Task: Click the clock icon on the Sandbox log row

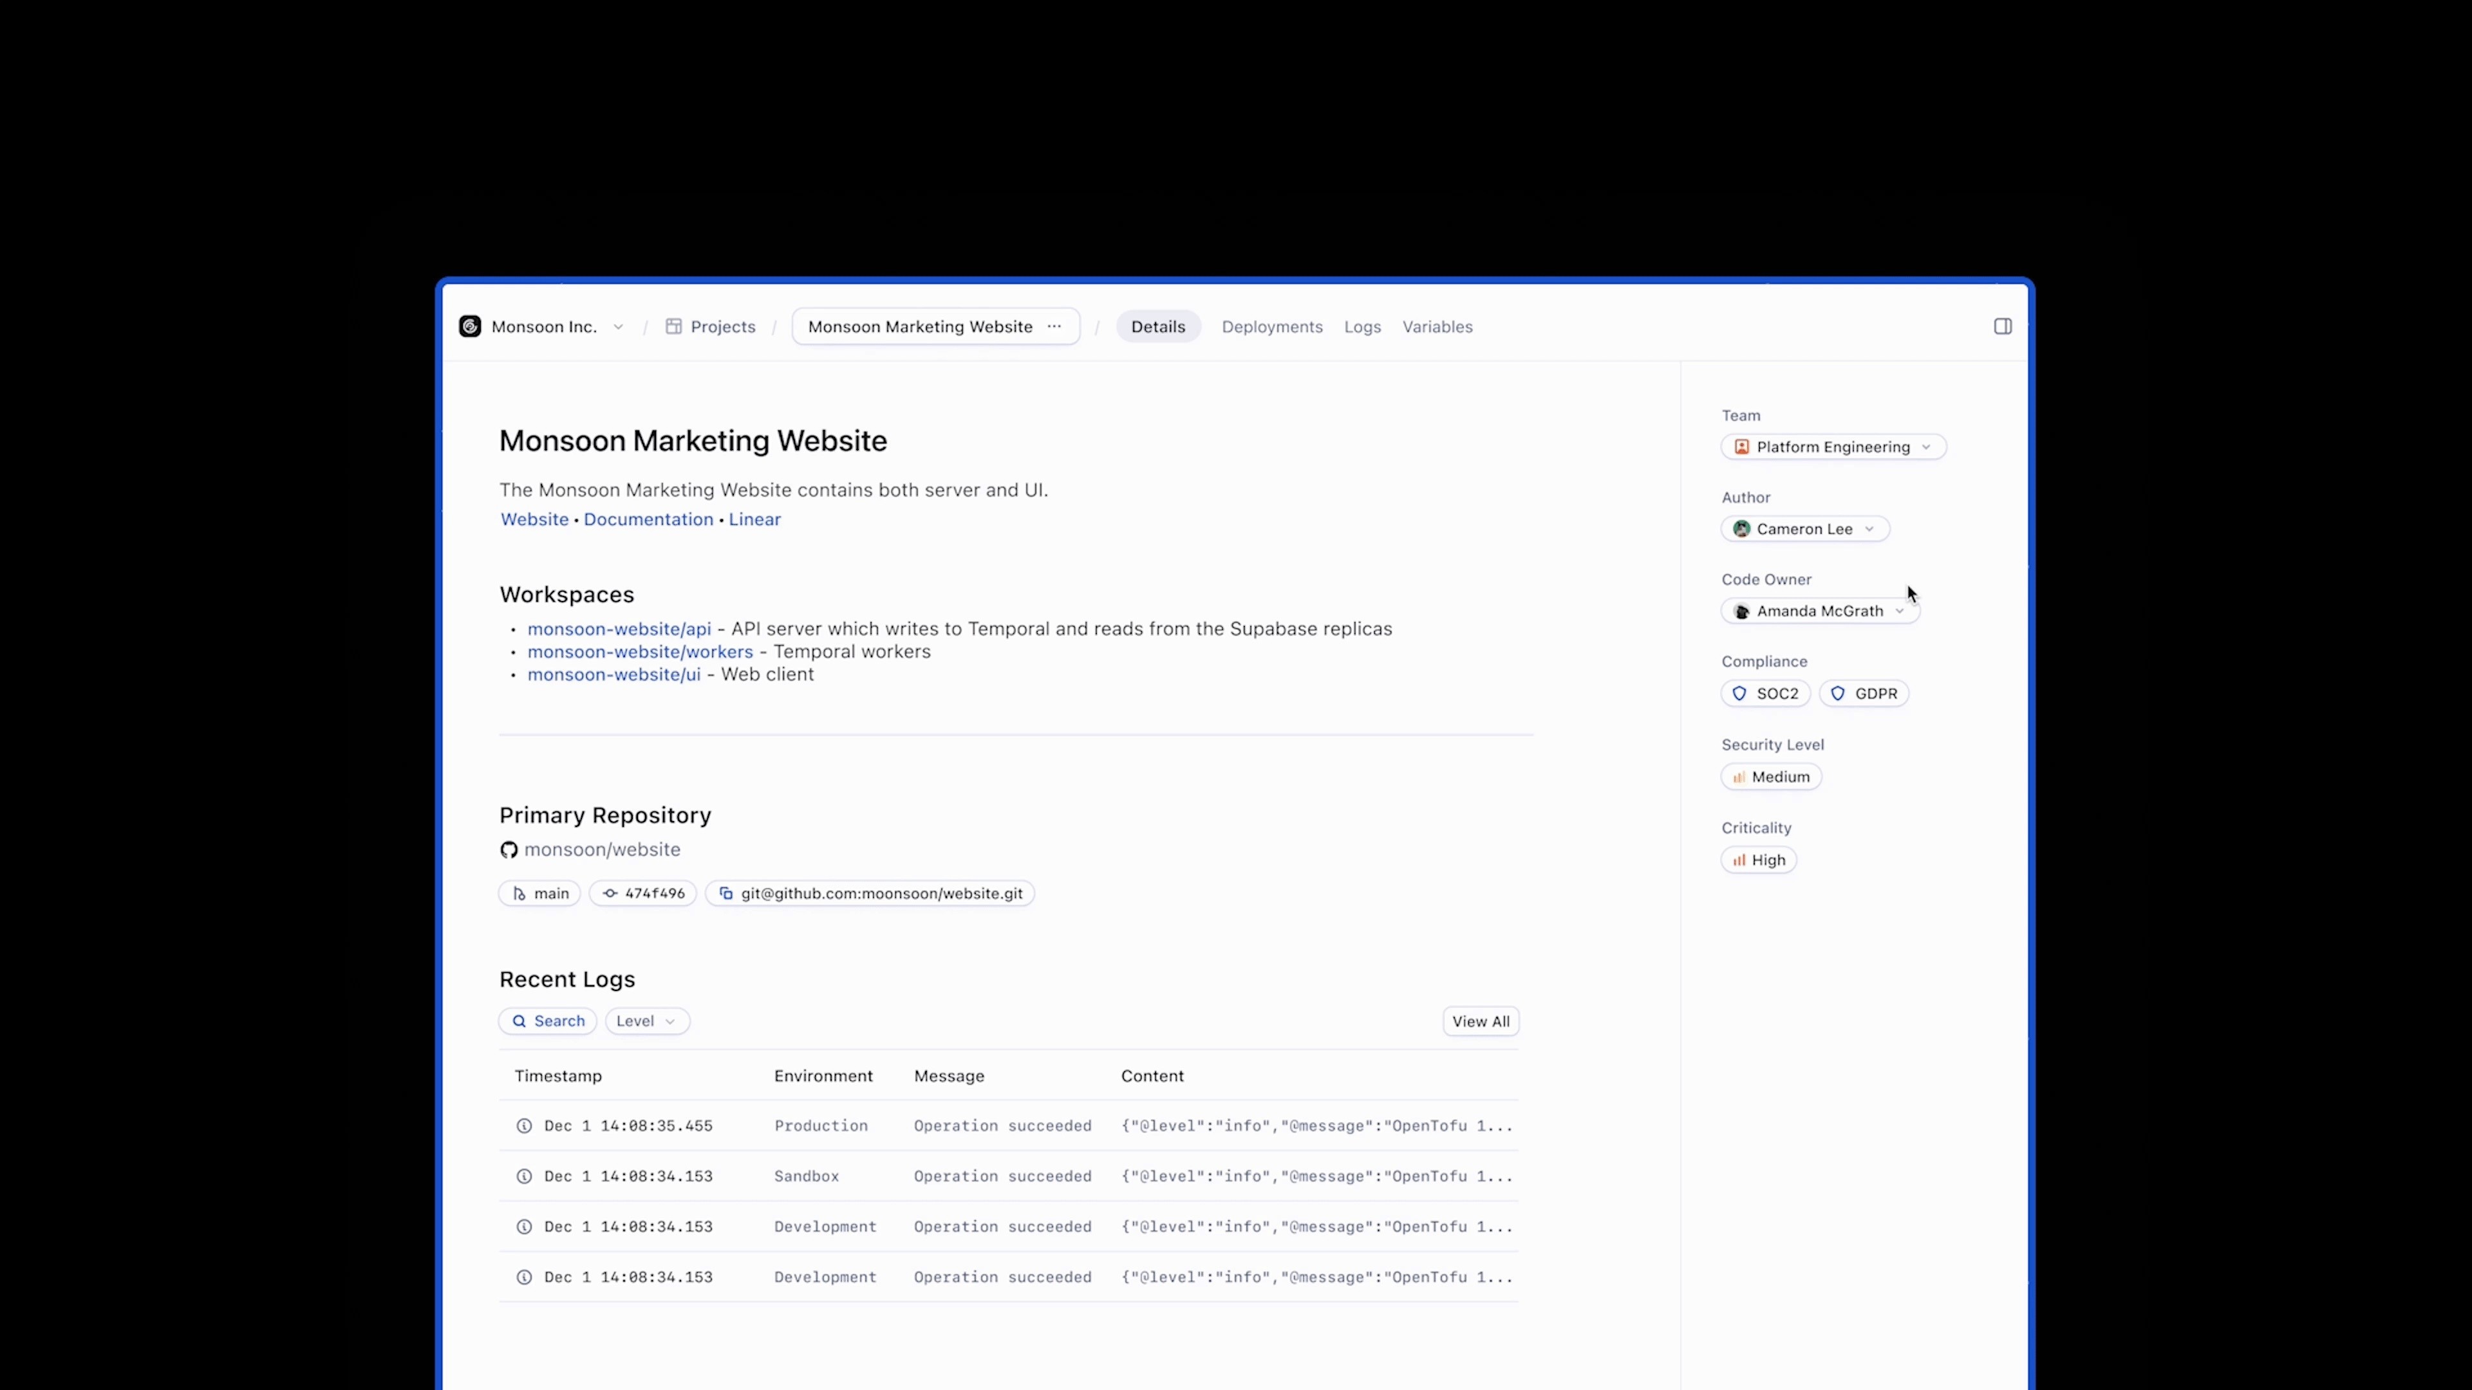Action: (524, 1176)
